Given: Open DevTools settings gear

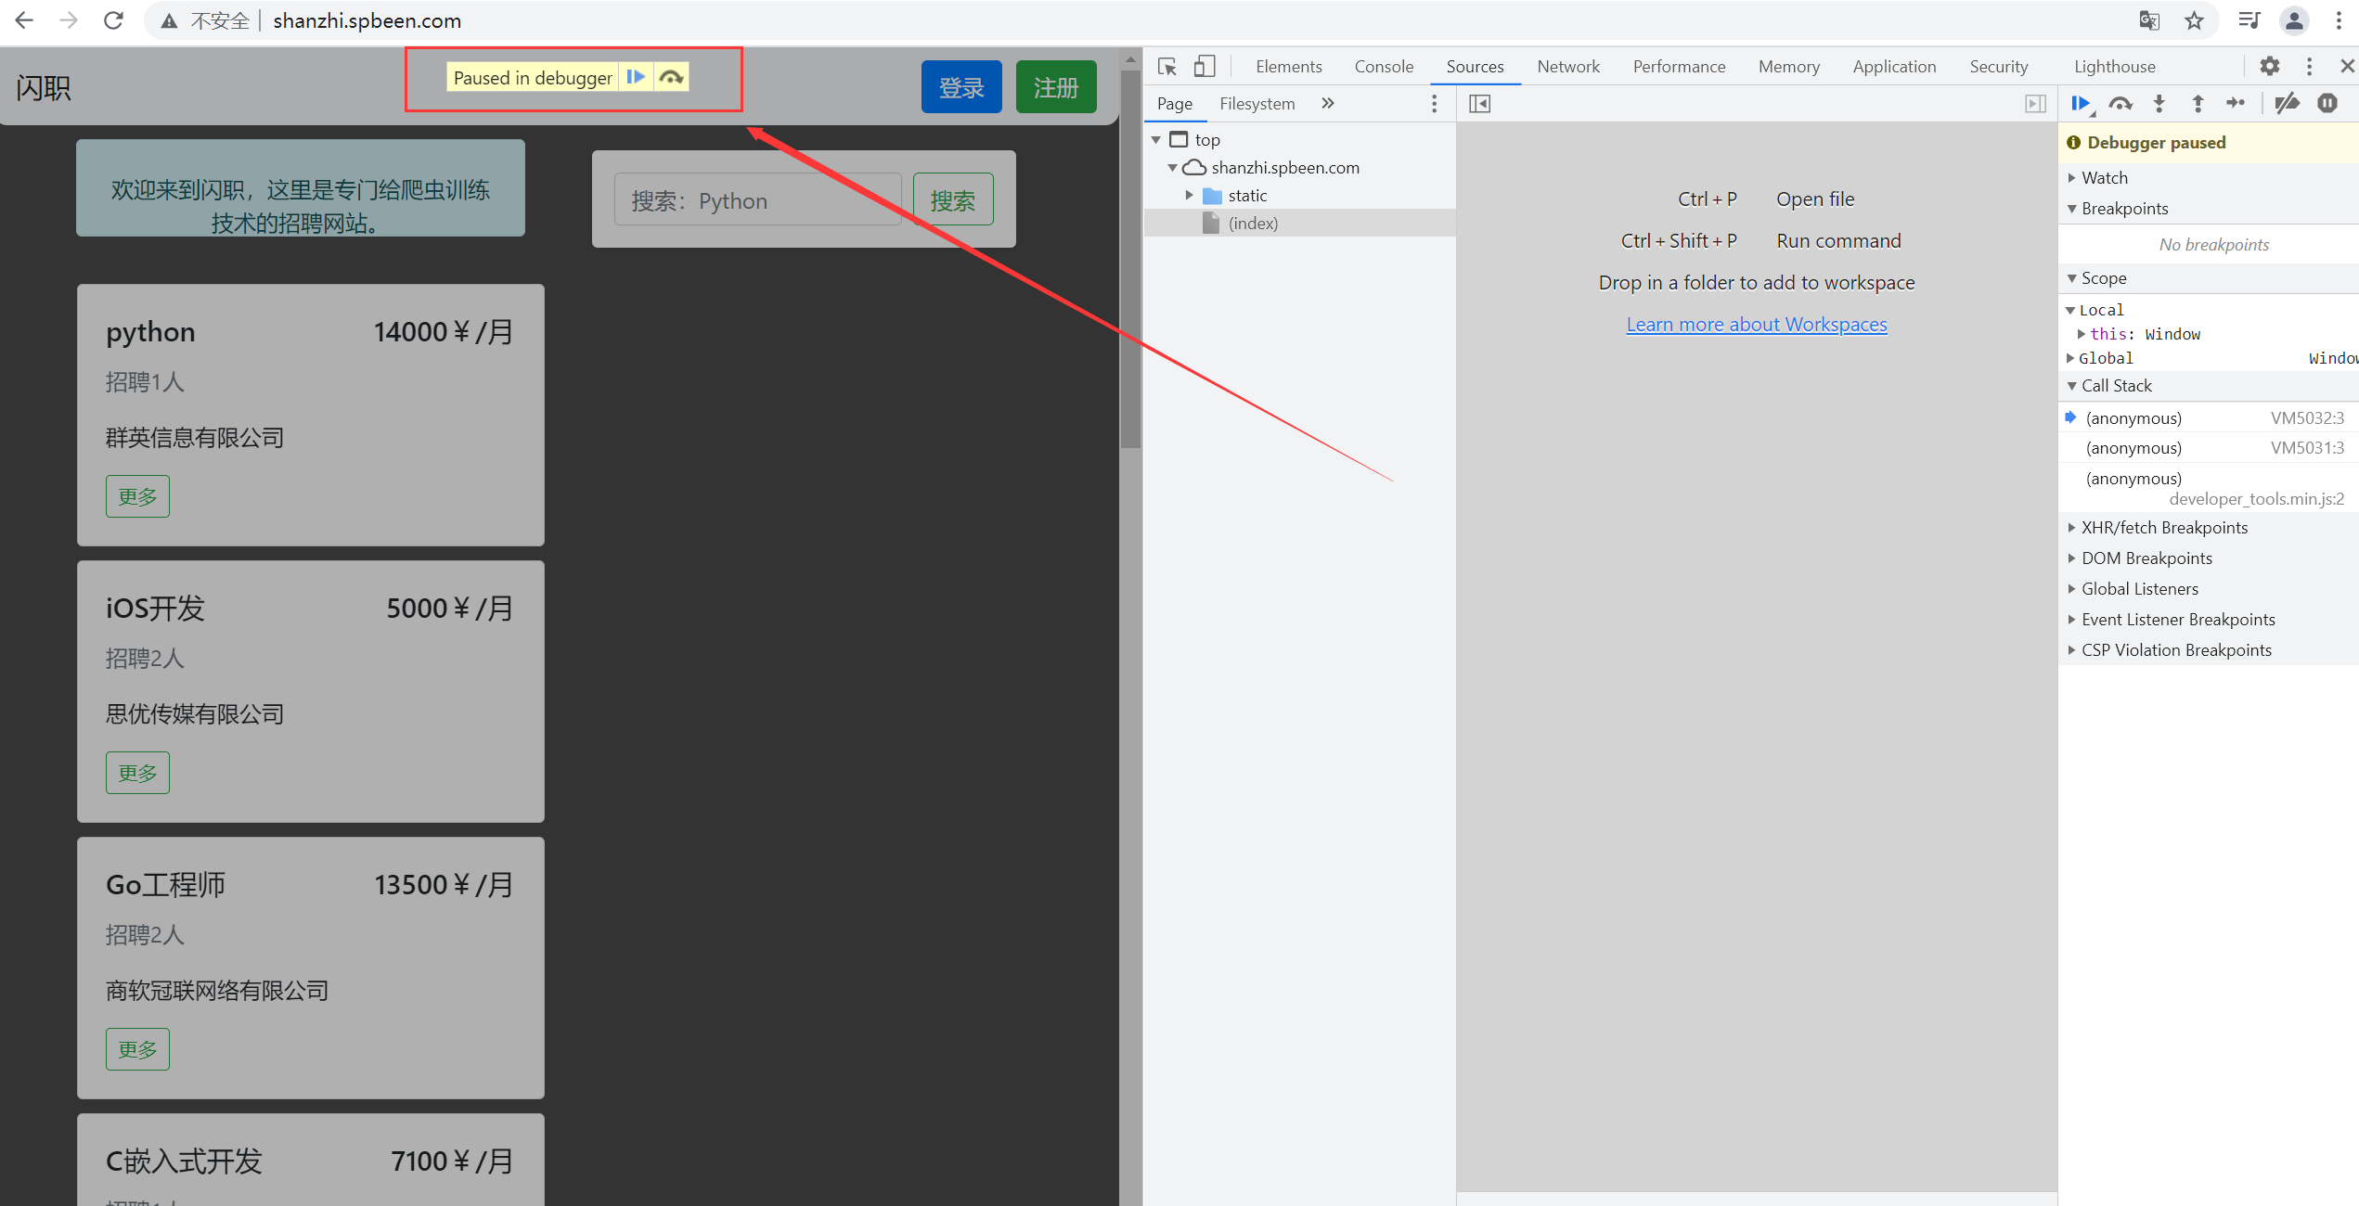Looking at the screenshot, I should tap(2269, 66).
